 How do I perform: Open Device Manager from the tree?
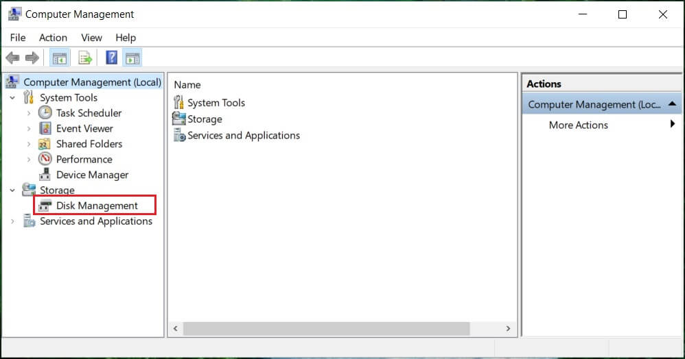[92, 175]
